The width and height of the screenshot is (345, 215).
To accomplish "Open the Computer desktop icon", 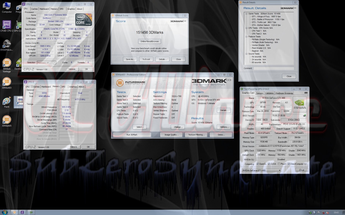I will pyautogui.click(x=7, y=6).
